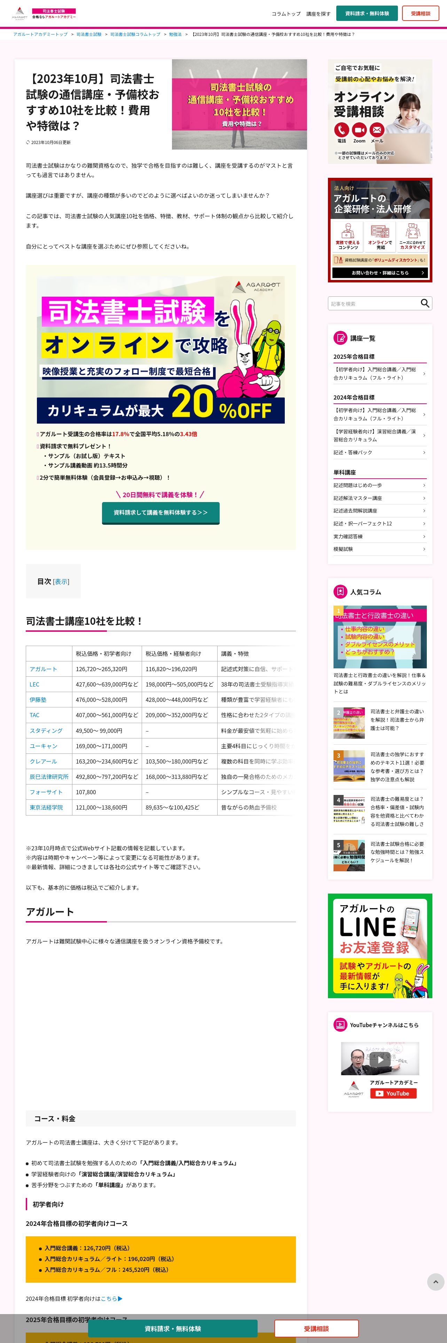The width and height of the screenshot is (447, 1343).
Task: Open chevron for 記述・答練パック
Action: (x=424, y=453)
